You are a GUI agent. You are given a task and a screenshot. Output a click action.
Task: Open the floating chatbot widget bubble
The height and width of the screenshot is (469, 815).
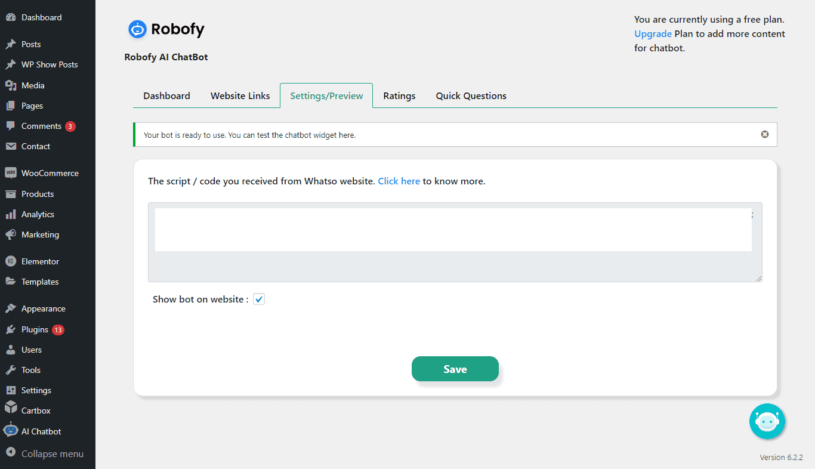(x=767, y=421)
